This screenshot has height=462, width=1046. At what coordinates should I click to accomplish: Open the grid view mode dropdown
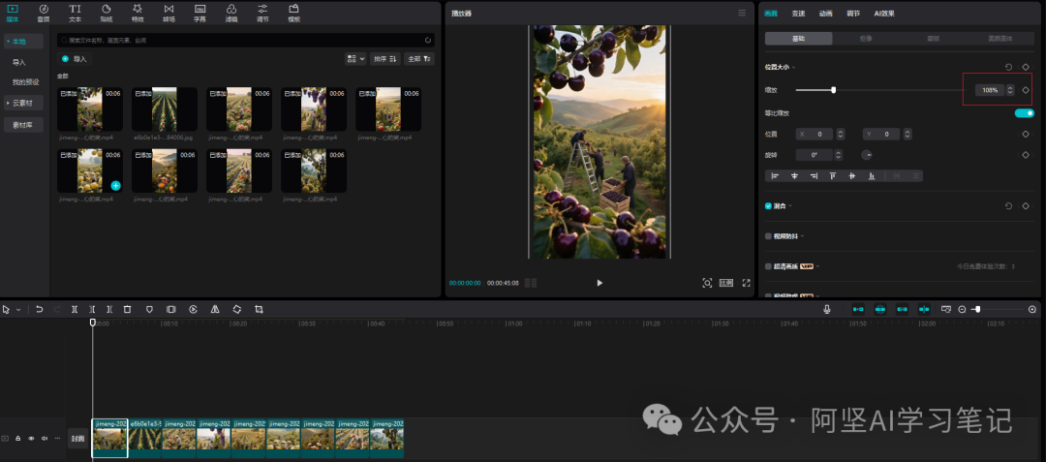pyautogui.click(x=355, y=59)
